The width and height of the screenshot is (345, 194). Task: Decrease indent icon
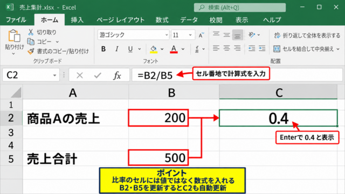click(x=252, y=48)
